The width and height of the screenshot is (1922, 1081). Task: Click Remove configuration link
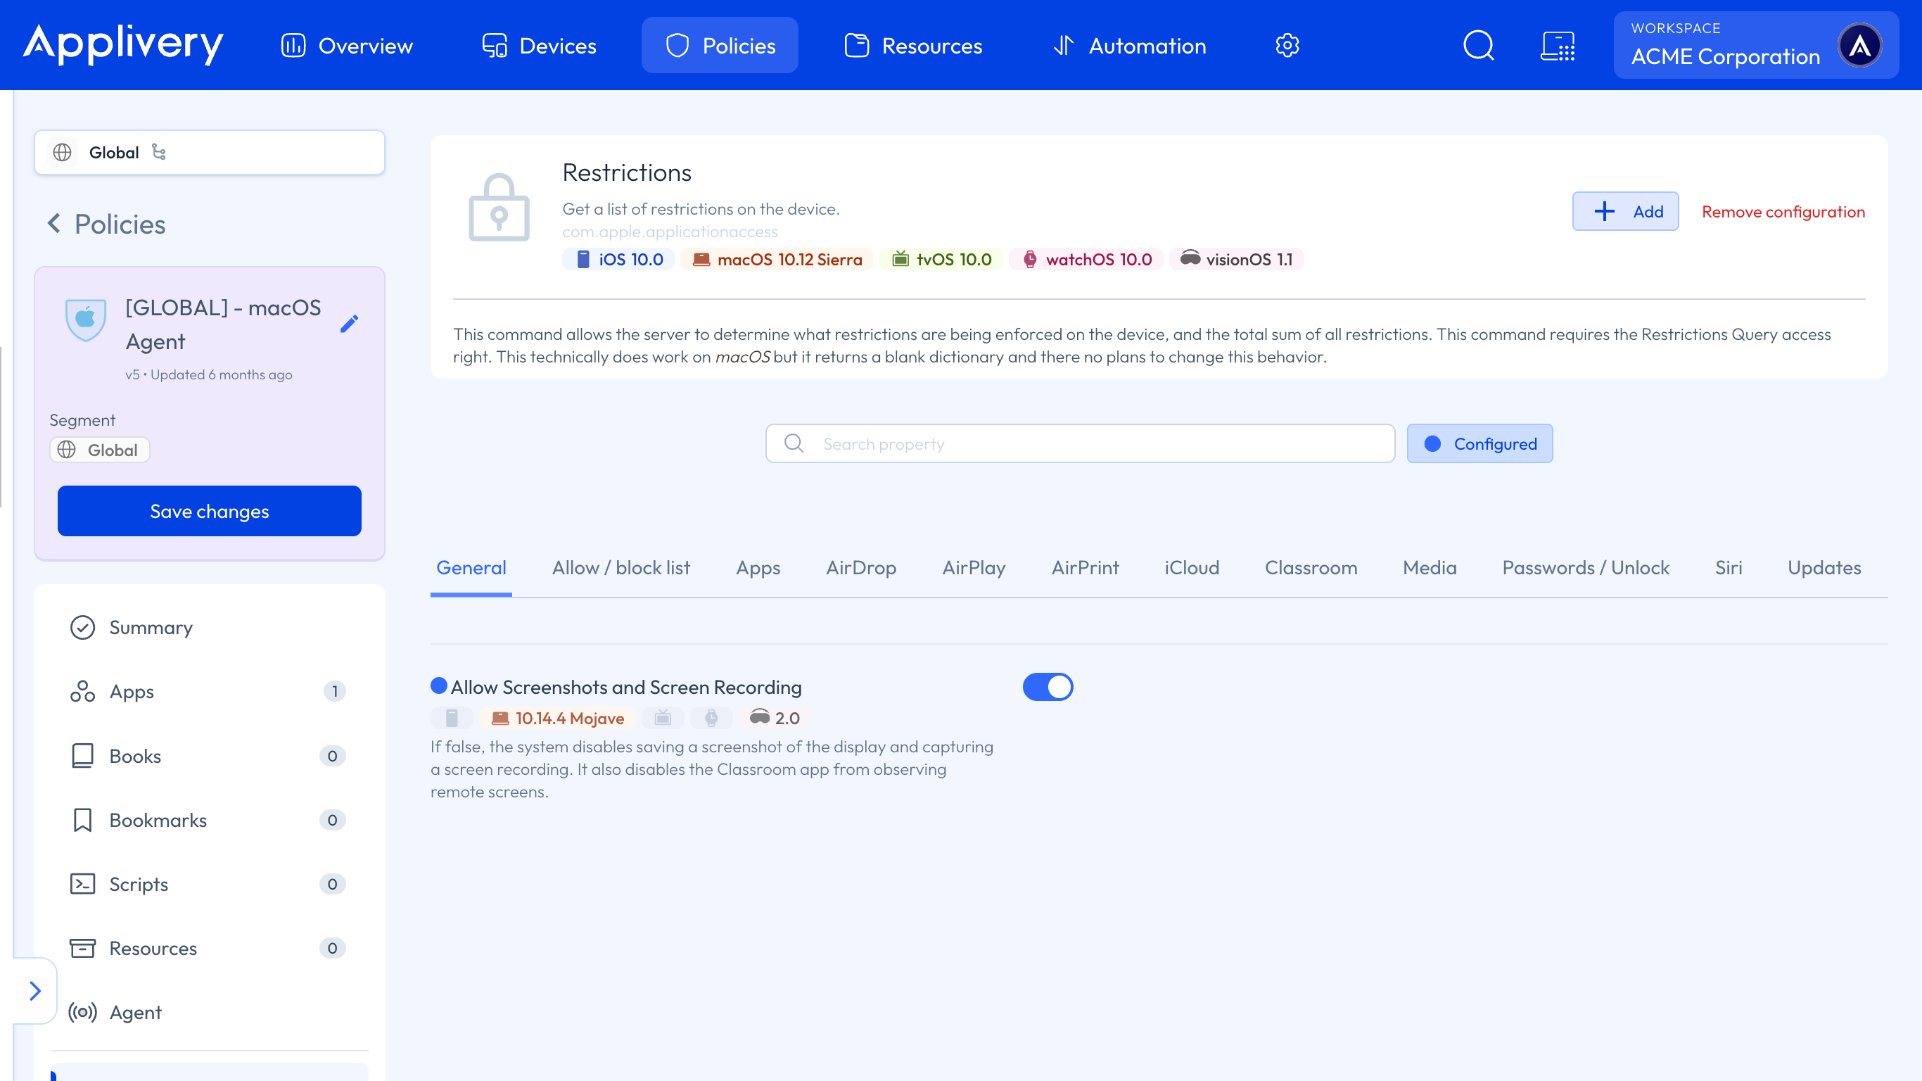1783,211
